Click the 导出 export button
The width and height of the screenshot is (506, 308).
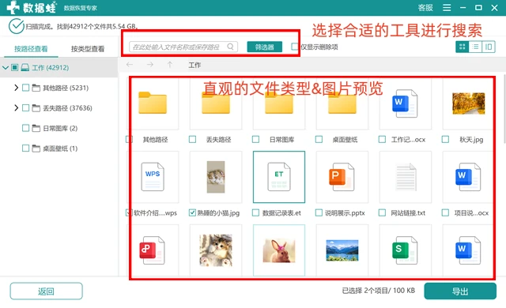click(x=460, y=291)
